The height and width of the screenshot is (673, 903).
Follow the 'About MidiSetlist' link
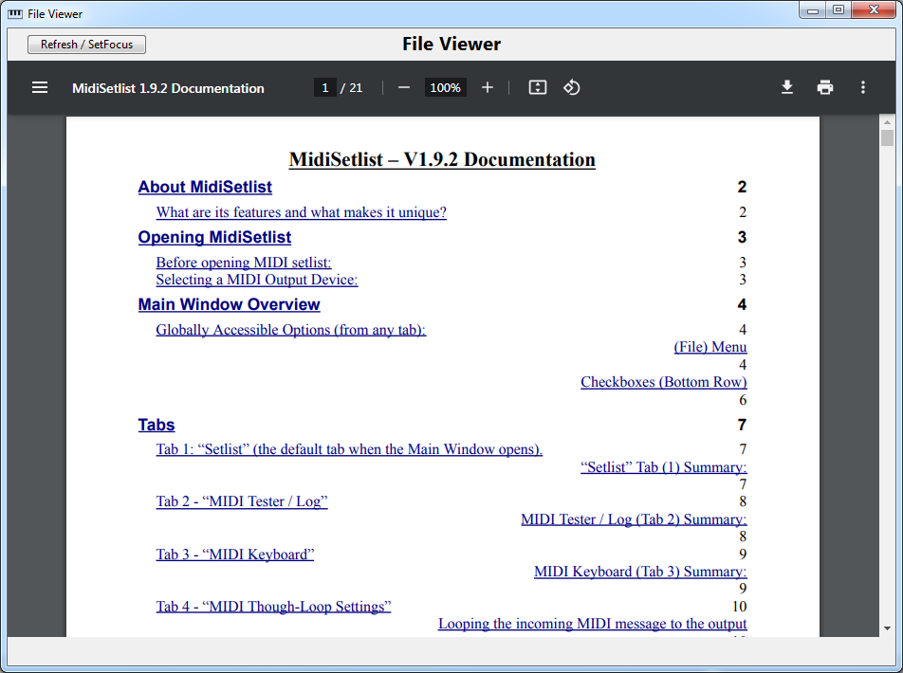tap(204, 187)
